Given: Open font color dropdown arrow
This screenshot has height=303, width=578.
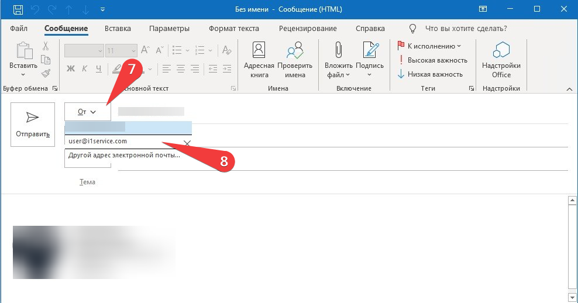Looking at the screenshot, I should pyautogui.click(x=150, y=69).
